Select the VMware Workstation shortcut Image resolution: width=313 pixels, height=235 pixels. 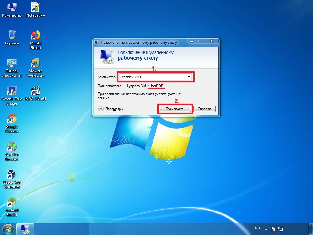point(35,68)
